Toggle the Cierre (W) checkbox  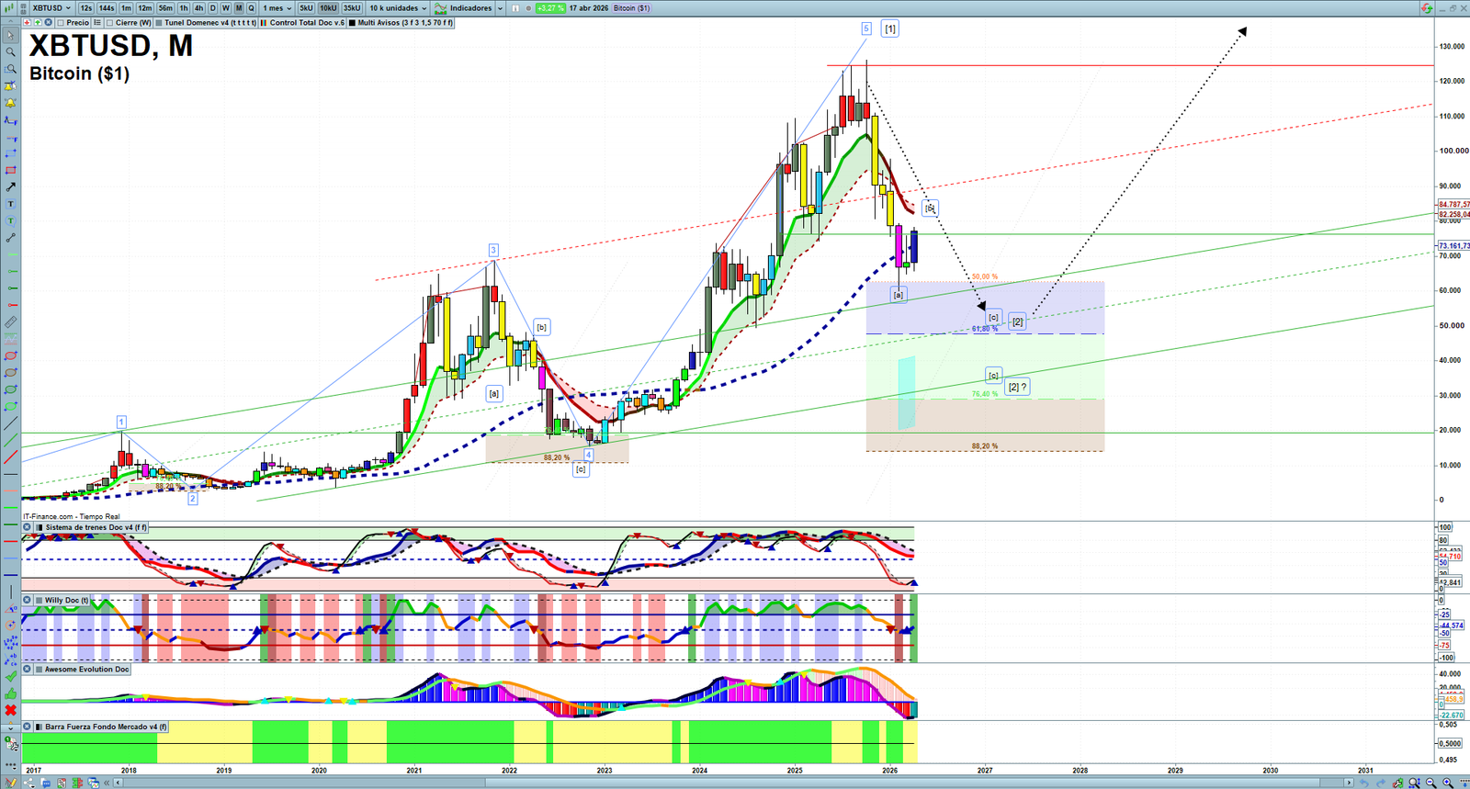(x=110, y=23)
